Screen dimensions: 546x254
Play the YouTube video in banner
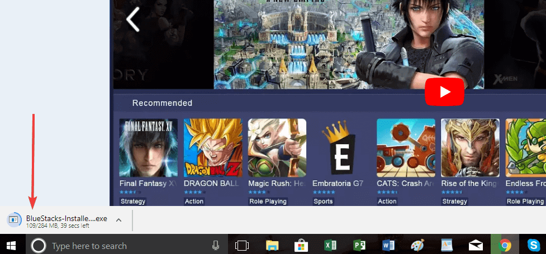tap(444, 92)
